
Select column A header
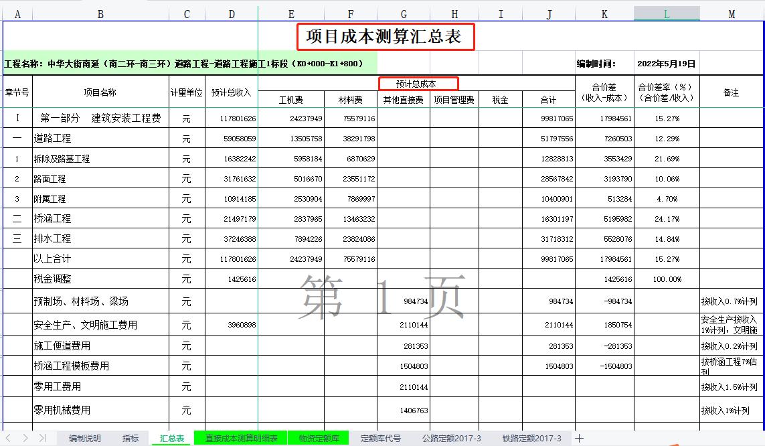coord(18,12)
